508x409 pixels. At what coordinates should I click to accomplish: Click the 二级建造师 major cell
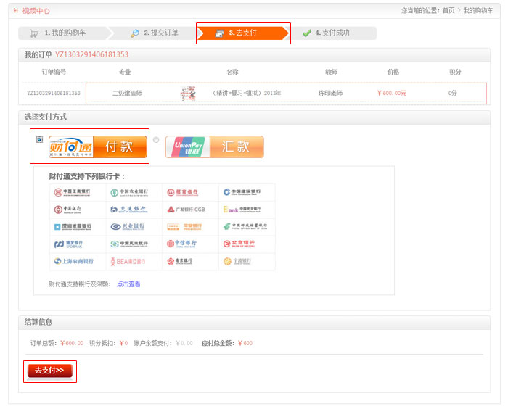coord(127,94)
